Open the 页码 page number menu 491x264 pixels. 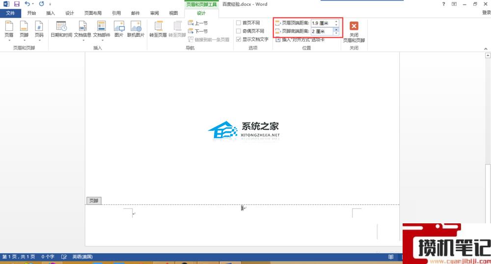coord(39,31)
